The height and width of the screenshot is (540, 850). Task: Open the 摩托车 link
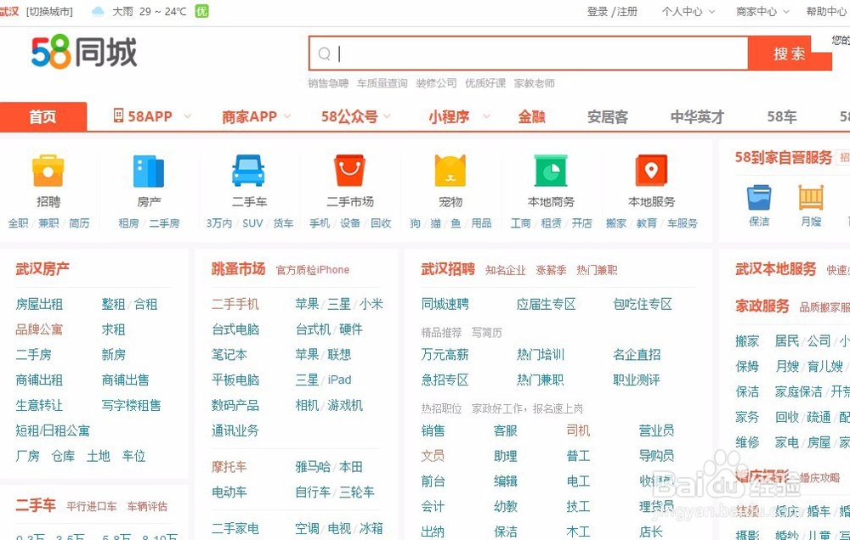pyautogui.click(x=229, y=467)
